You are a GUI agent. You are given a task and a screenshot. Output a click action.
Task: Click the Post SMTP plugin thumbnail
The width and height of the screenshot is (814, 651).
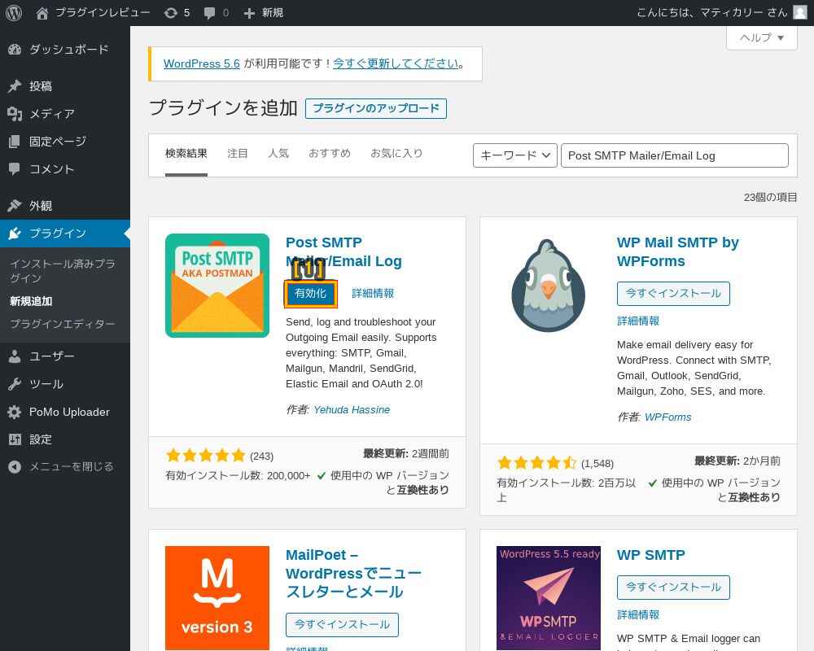(217, 286)
